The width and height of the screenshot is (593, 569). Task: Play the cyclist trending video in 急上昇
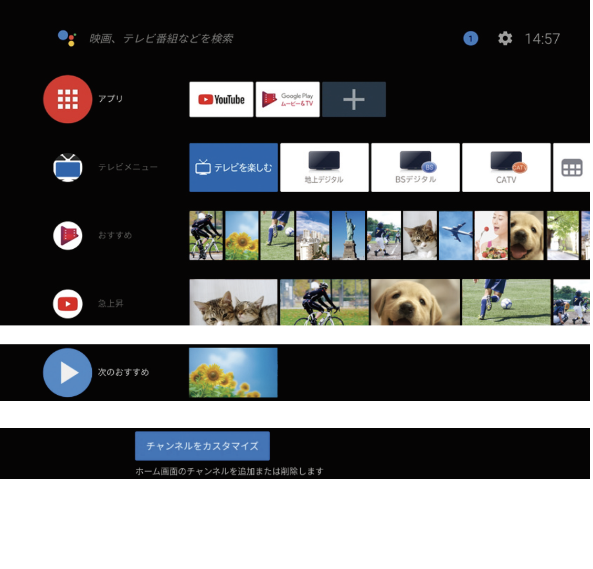coord(324,302)
